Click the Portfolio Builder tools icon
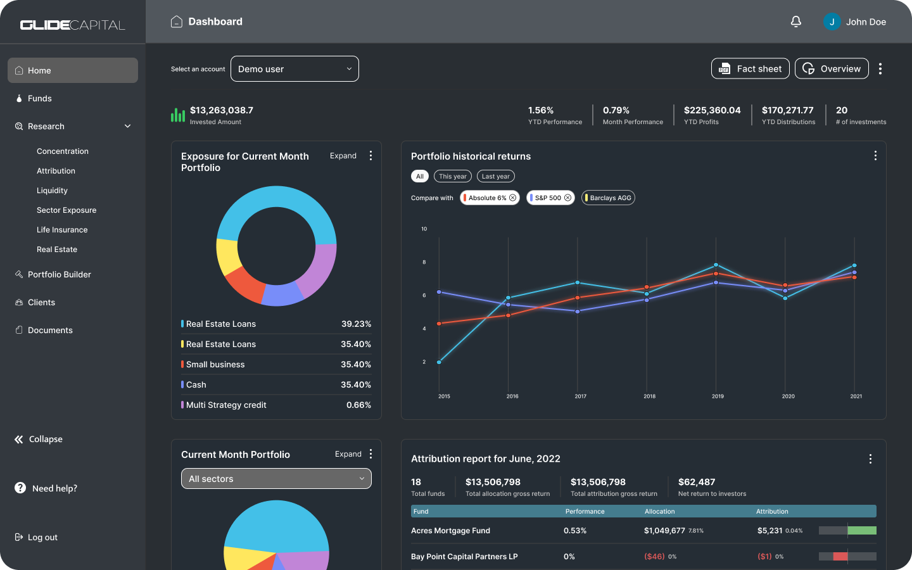The width and height of the screenshot is (912, 570). point(19,274)
